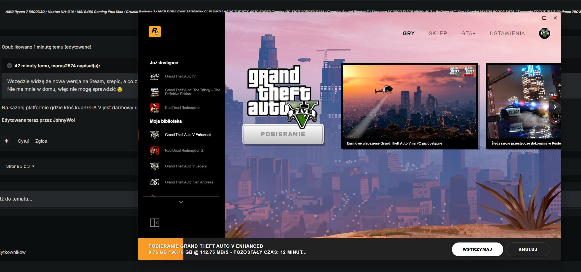Open the free GTA V upgrade news card

click(410, 106)
